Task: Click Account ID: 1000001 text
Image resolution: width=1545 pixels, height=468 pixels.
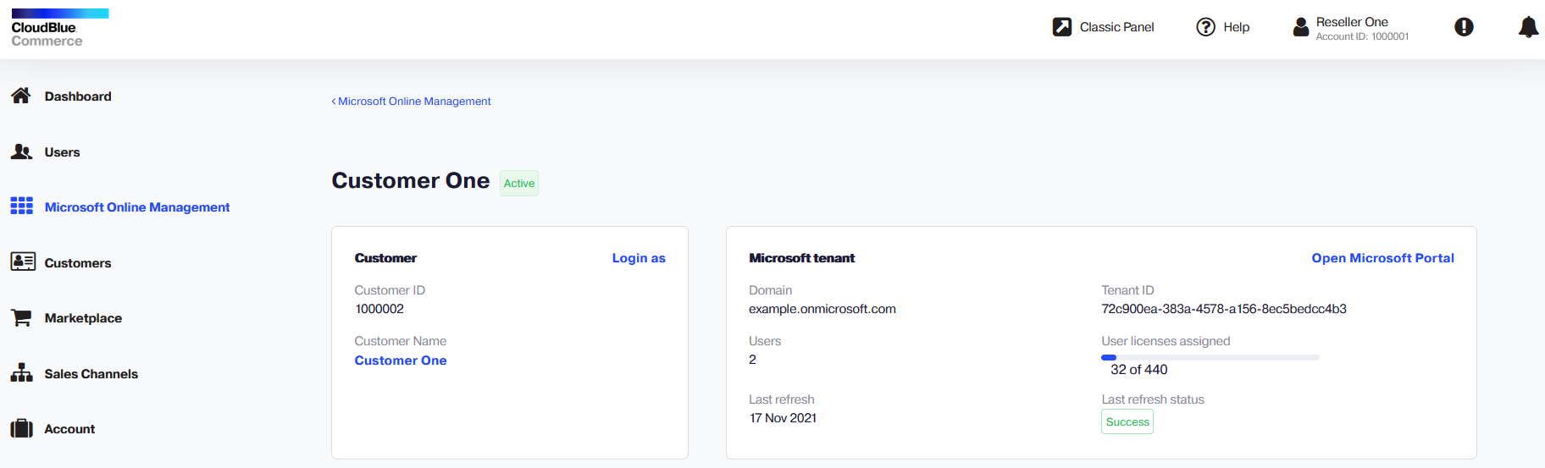Action: tap(1362, 36)
